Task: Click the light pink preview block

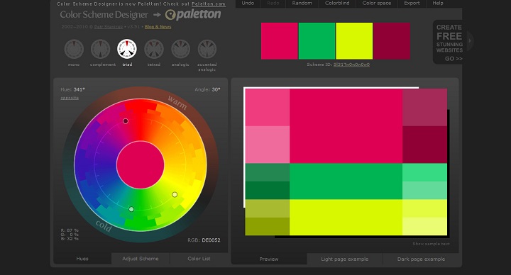Action: pyautogui.click(x=268, y=145)
